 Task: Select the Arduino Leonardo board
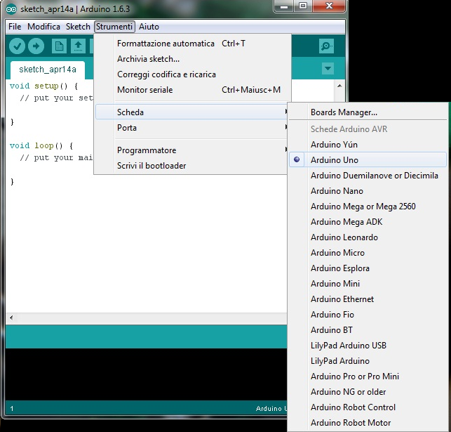[x=368, y=237]
